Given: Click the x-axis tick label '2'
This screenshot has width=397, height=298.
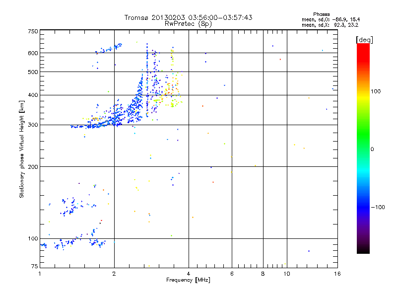Looking at the screenshot, I should [114, 274].
